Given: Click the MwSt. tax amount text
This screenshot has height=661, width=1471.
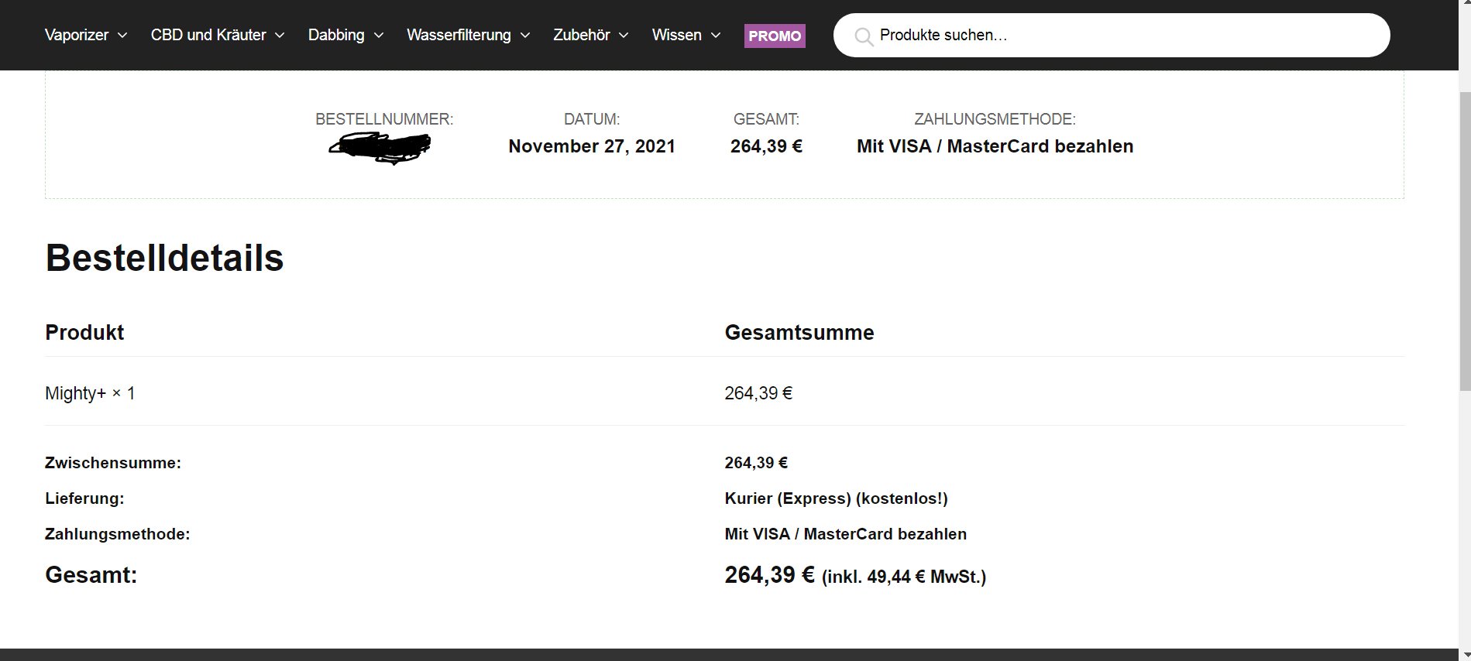Looking at the screenshot, I should 903,577.
